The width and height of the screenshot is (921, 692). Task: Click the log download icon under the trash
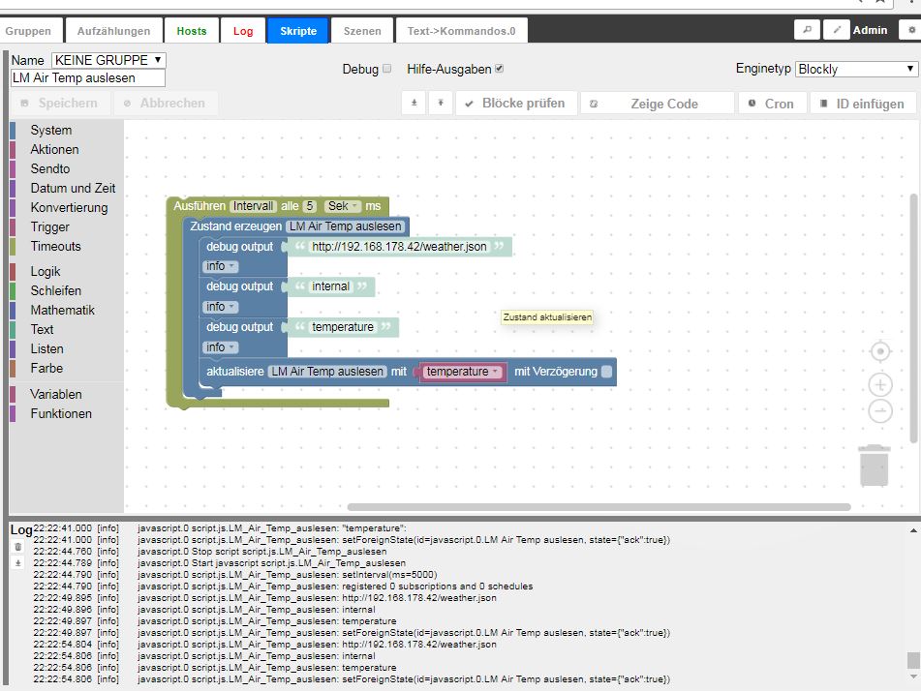pos(18,563)
